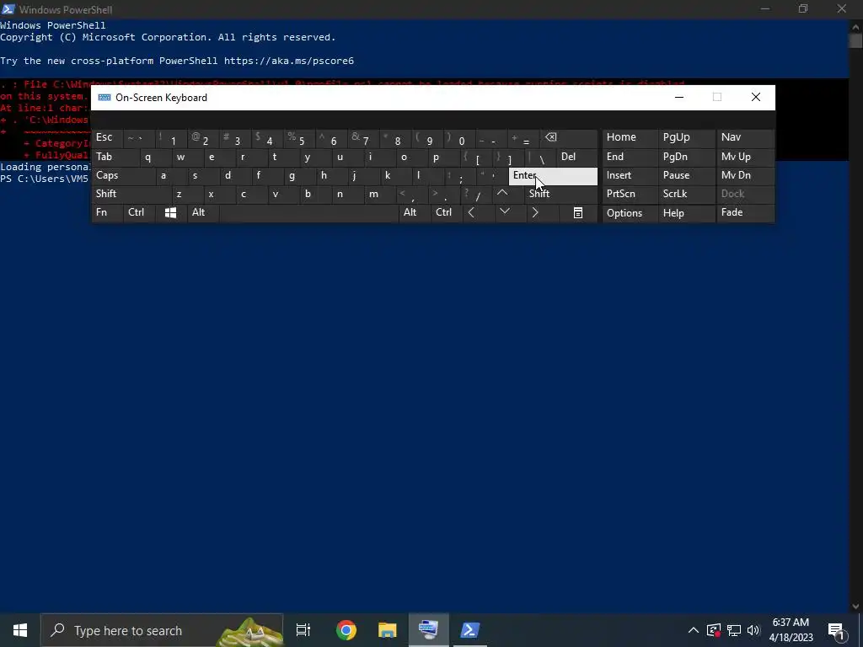
Task: Click the Pause key
Action: [686, 175]
